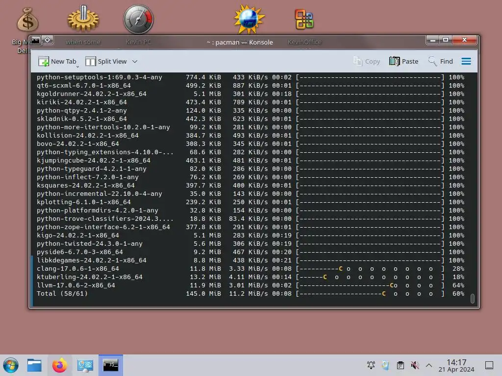Expand hidden system tray icons arrow
Screen dimensions: 502x376
429,365
